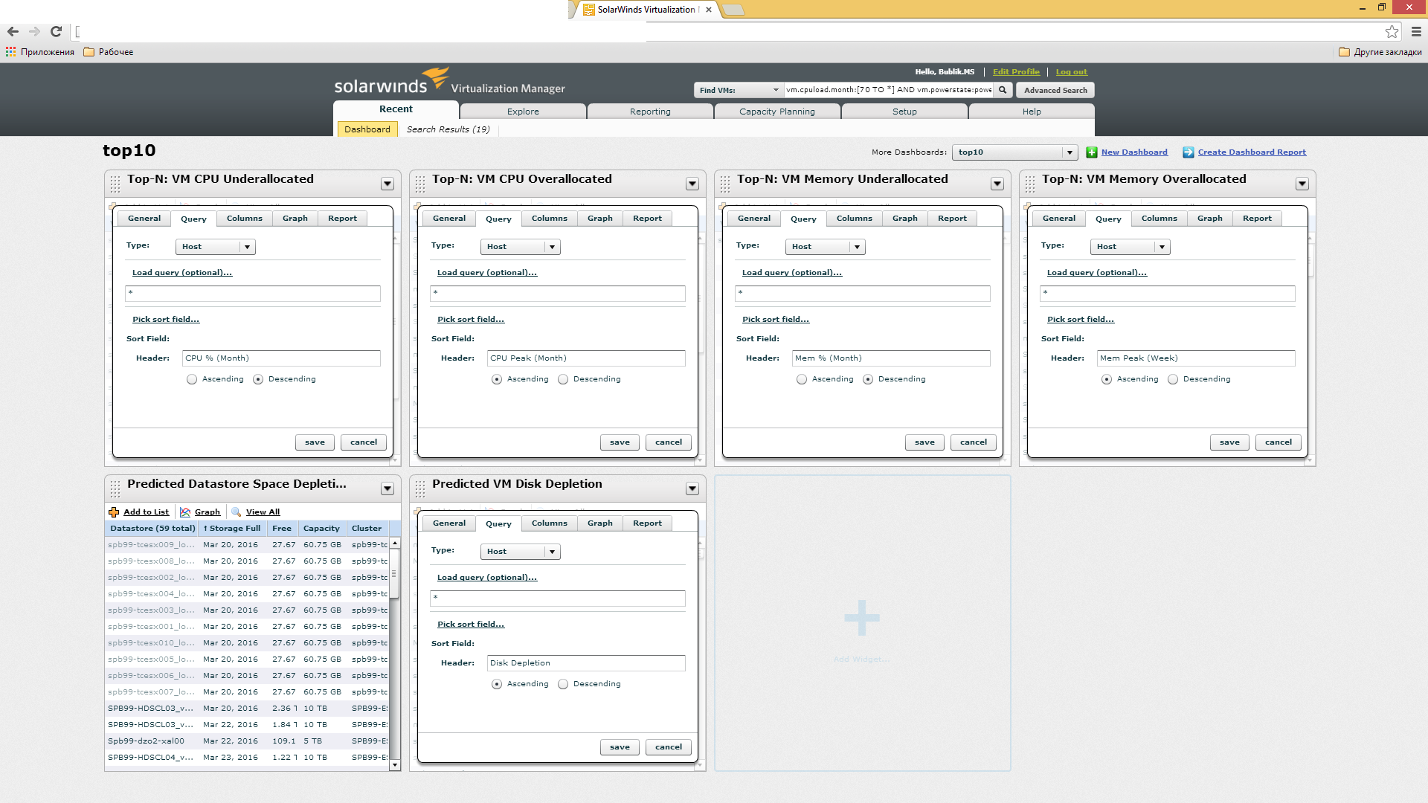Select Descending in Predicted VM Disk Depletion
The width and height of the screenshot is (1428, 803).
563,684
